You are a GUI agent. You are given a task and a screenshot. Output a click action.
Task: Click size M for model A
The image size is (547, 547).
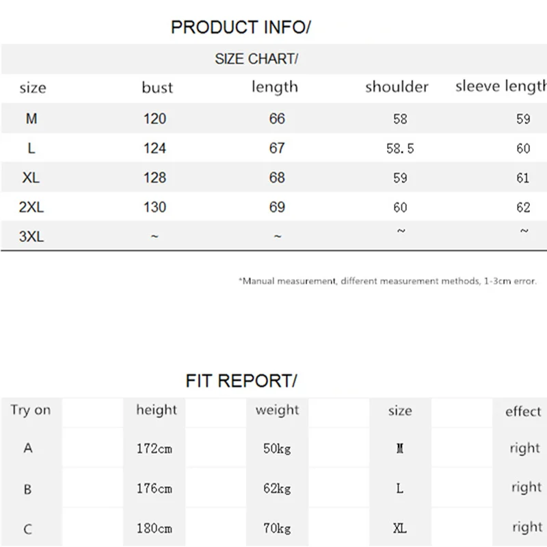coord(400,449)
